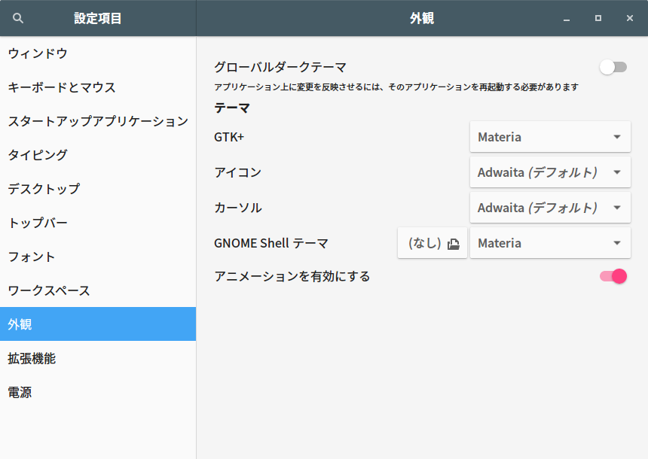The image size is (648, 459).
Task: Open the フォント settings page
Action: pyautogui.click(x=98, y=257)
